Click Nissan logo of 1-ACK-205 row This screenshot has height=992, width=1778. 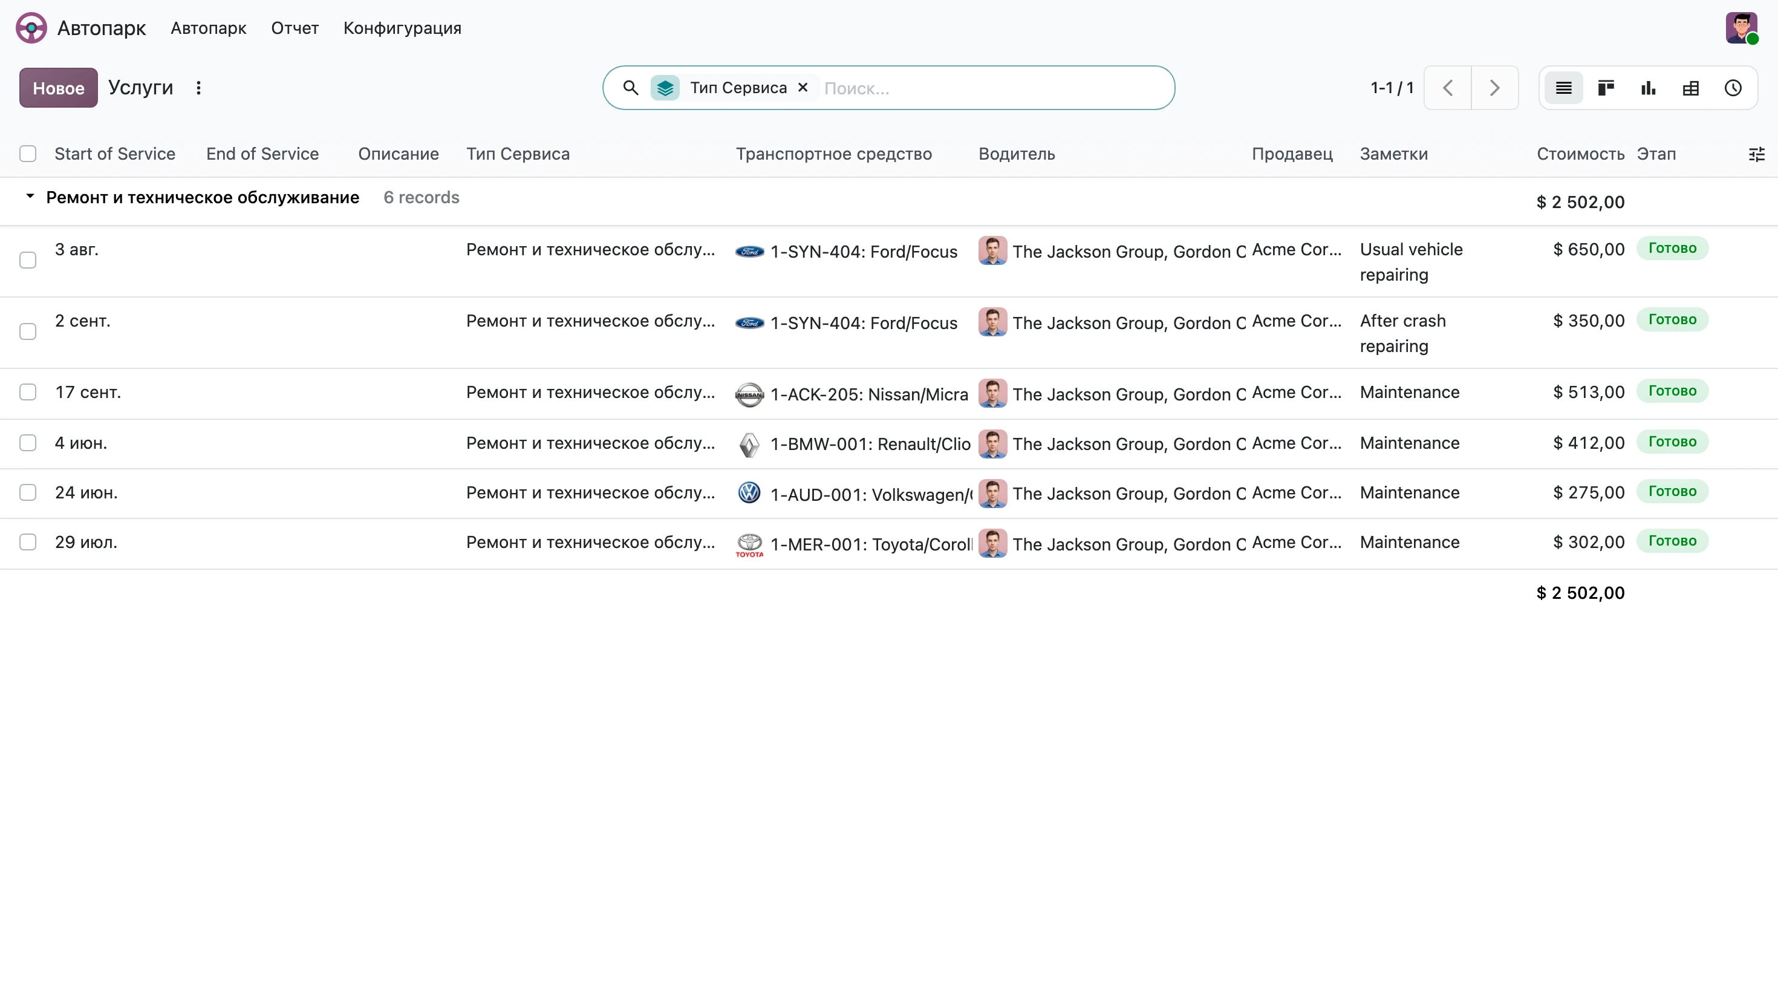(x=749, y=395)
